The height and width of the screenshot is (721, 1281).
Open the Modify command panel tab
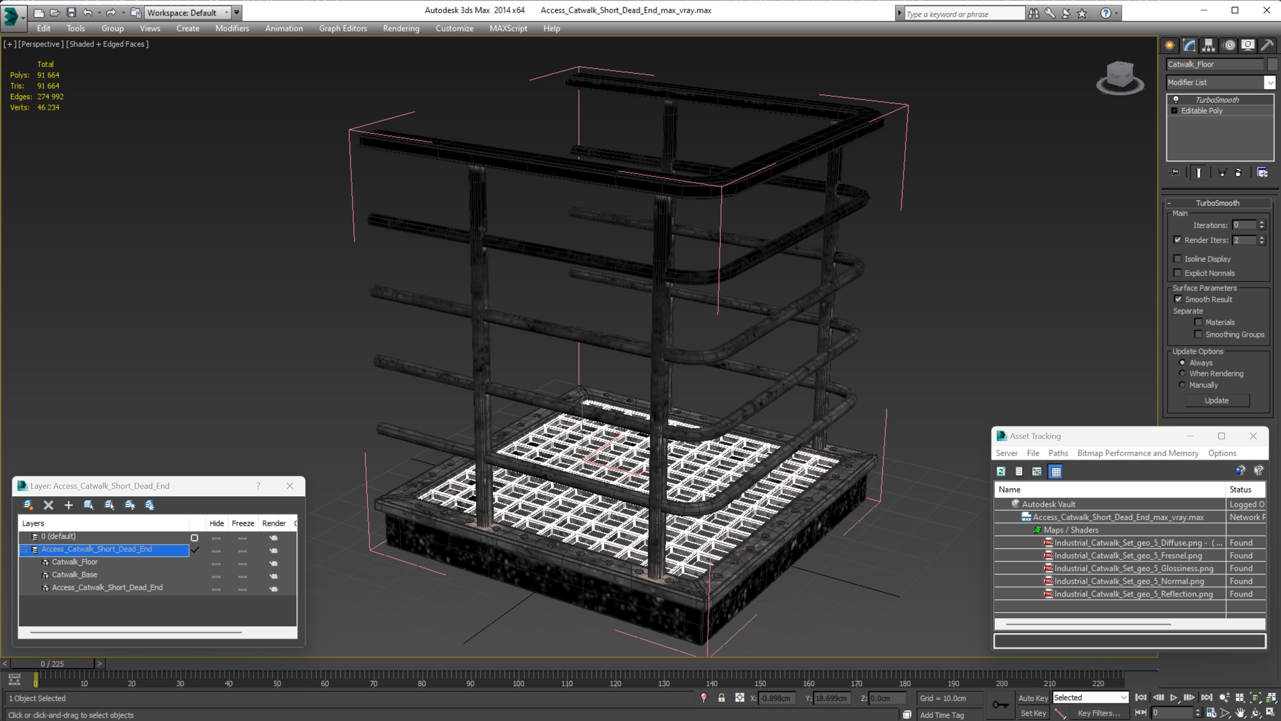click(1189, 45)
